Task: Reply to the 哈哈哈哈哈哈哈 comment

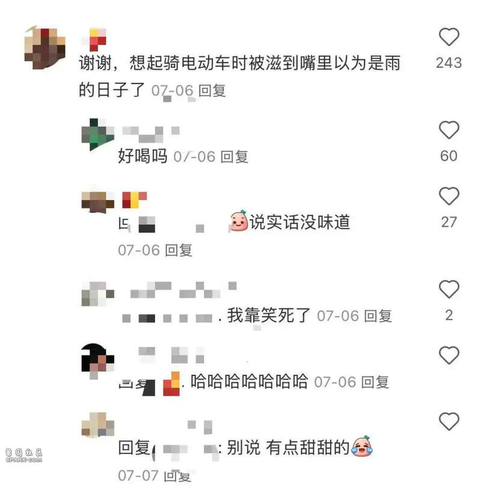Action: pos(375,382)
